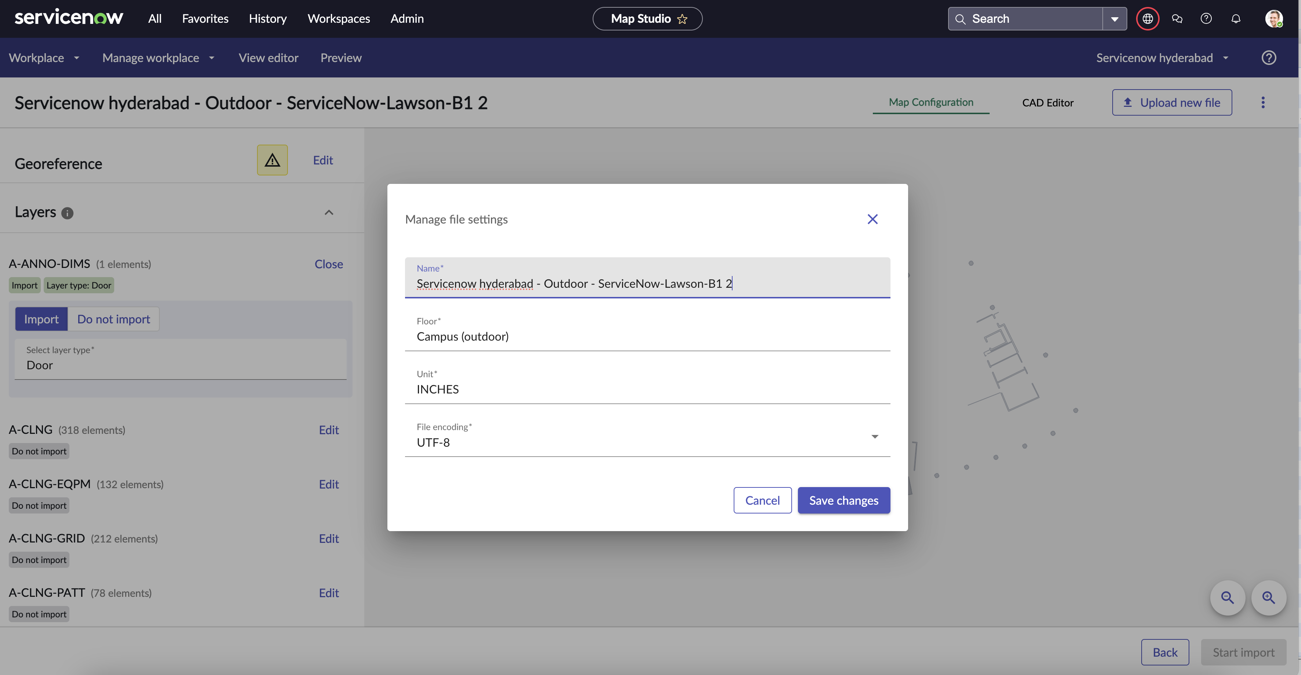Click the Back button
The image size is (1301, 675).
(1165, 652)
